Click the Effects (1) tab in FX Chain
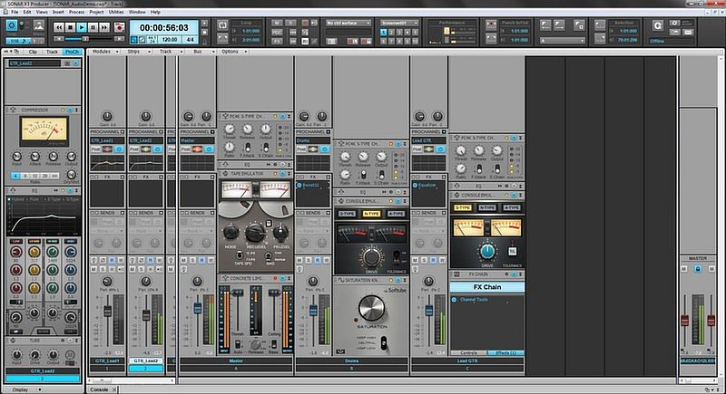726x394 pixels. click(x=505, y=352)
